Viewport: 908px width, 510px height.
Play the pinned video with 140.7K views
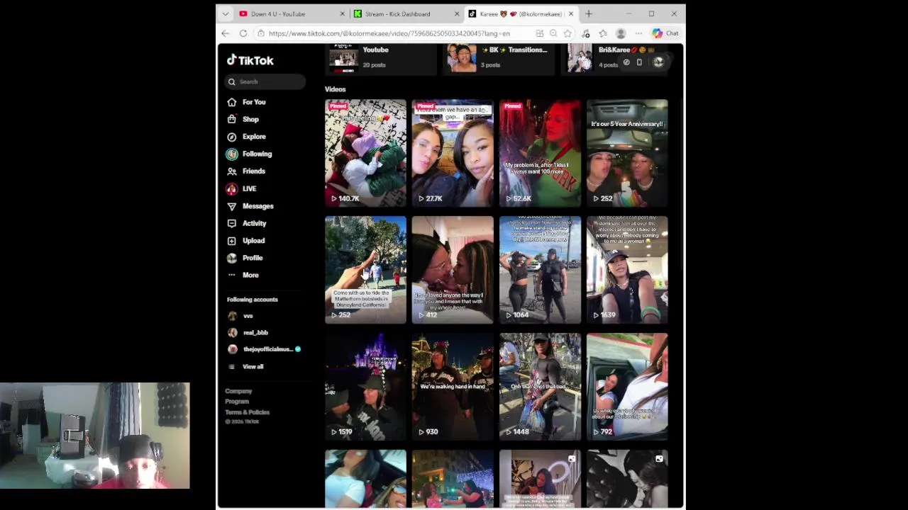[x=365, y=153]
